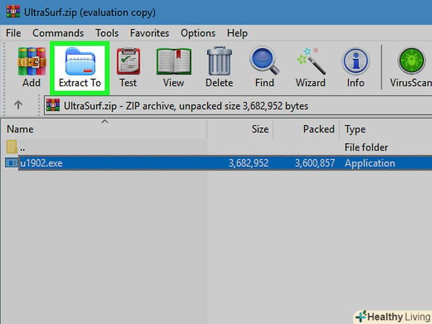Click the archive icon in the address bar
432x324 pixels.
point(53,105)
